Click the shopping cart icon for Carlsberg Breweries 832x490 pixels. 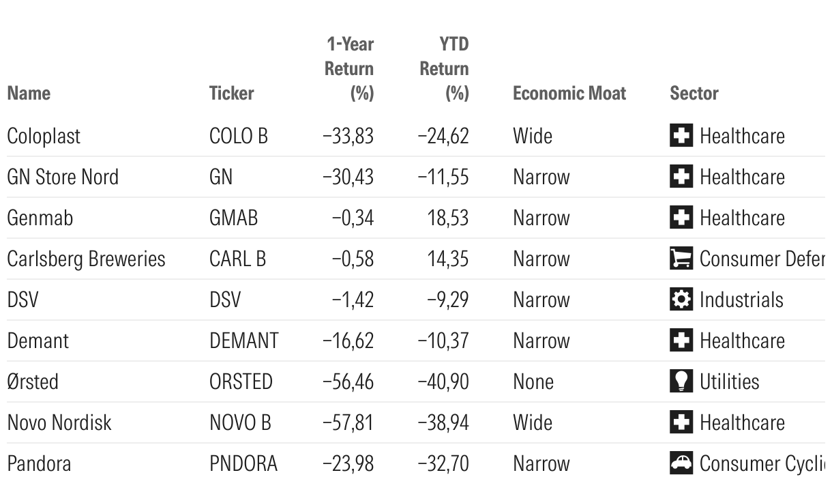click(x=681, y=259)
